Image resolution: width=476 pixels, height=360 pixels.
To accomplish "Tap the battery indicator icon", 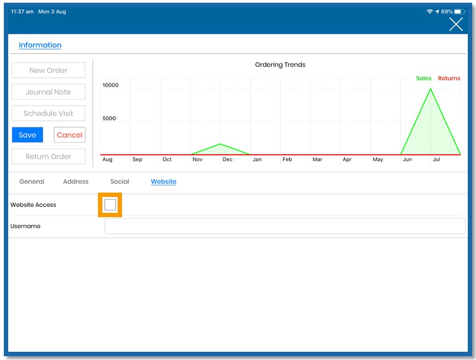I will point(459,11).
